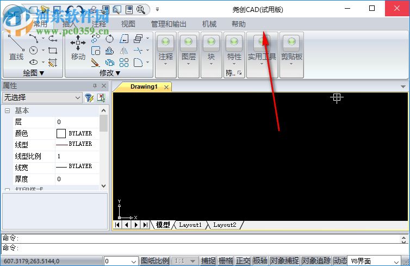Expand the 绘图 panel

[34, 73]
